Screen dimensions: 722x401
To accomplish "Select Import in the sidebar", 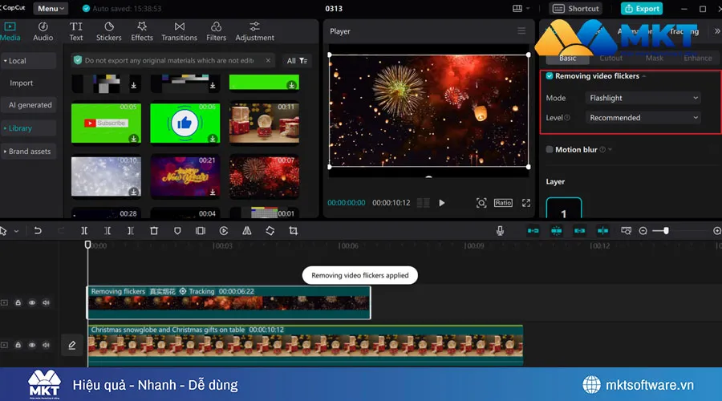I will point(21,83).
